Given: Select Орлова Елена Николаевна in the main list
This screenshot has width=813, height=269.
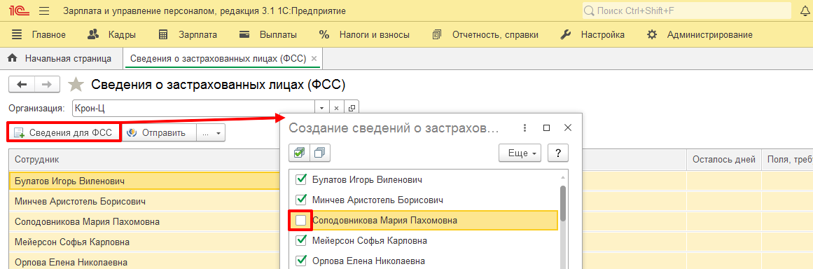Looking at the screenshot, I should (145, 262).
